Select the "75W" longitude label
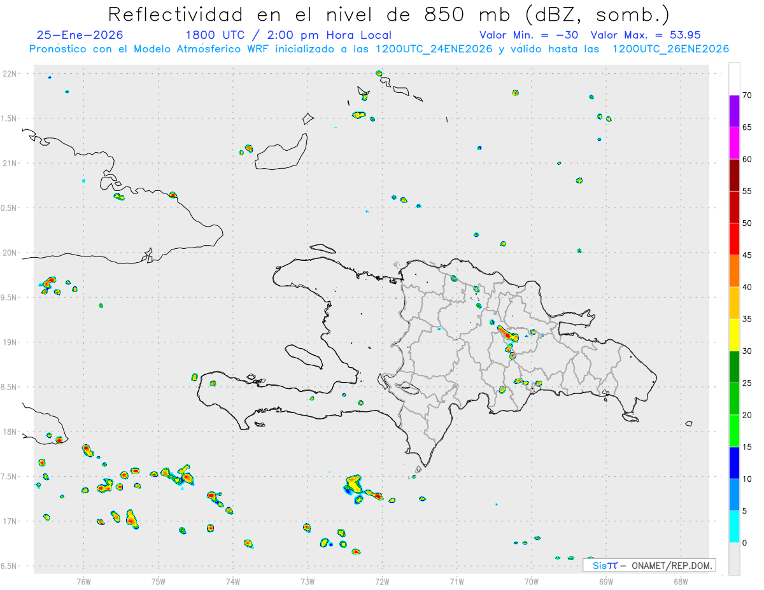 click(x=159, y=581)
